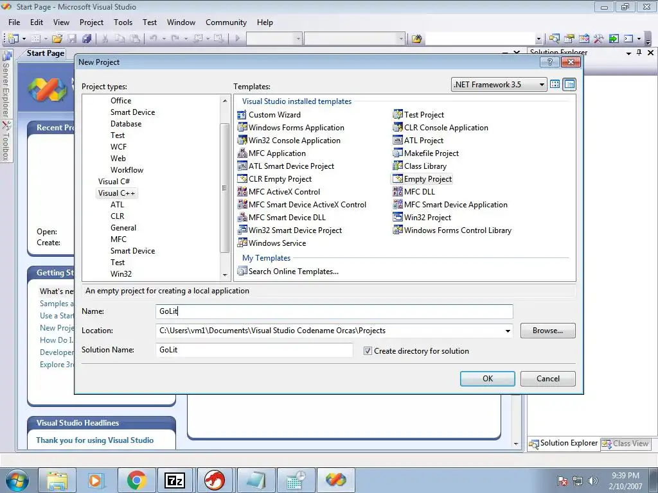
Task: Select the Makefile Project template
Action: (x=426, y=153)
